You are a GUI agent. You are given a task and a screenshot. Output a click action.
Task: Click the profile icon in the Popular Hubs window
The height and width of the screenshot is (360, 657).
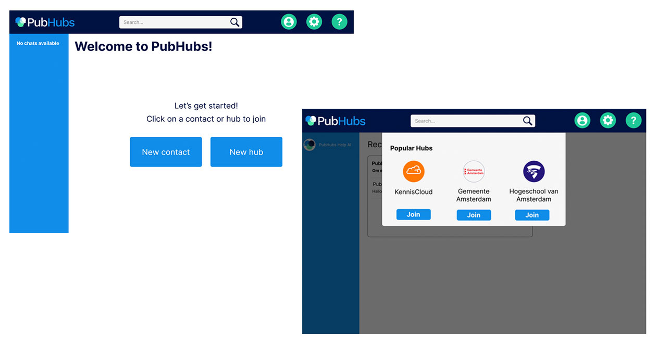tap(582, 121)
